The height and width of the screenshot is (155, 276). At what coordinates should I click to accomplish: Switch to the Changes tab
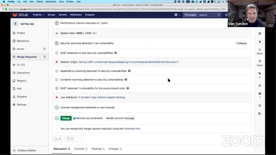click(x=115, y=149)
